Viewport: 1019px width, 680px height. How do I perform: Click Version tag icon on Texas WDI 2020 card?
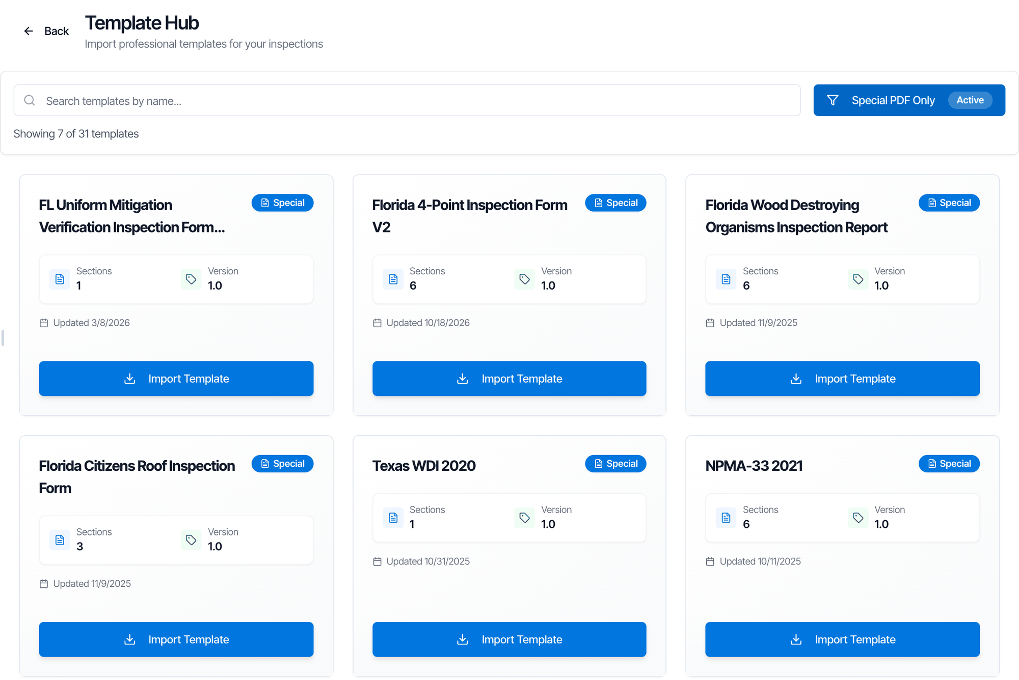[524, 518]
